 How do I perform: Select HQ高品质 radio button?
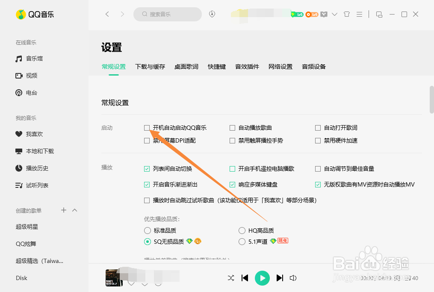pos(242,231)
